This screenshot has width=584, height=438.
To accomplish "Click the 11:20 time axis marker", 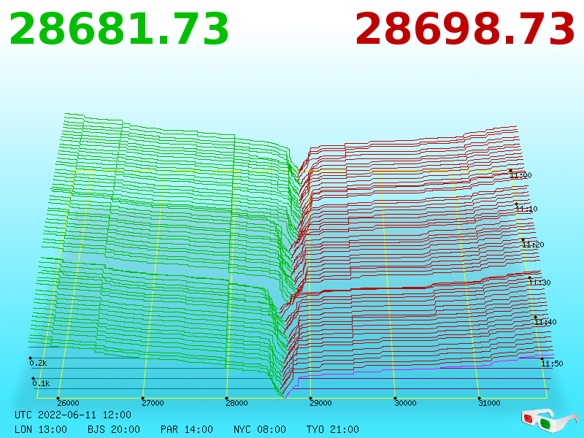I will click(x=534, y=245).
